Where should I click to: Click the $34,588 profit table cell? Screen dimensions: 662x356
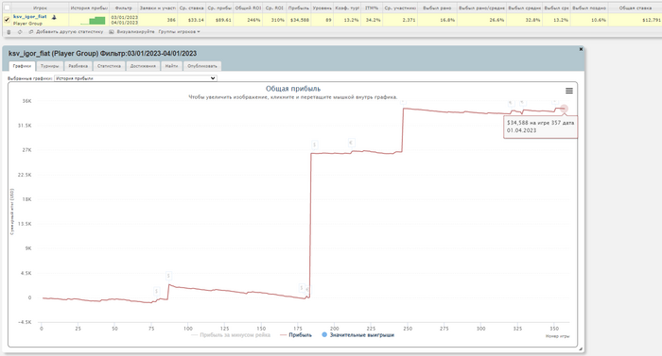(x=300, y=20)
